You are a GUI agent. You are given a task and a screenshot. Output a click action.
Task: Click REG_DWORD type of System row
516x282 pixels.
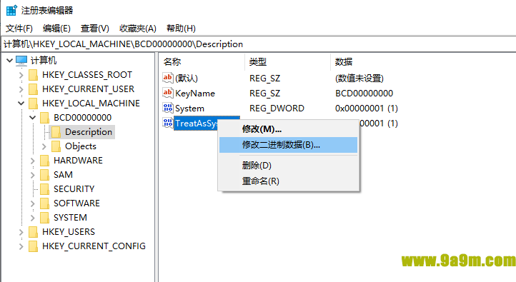pyautogui.click(x=277, y=108)
